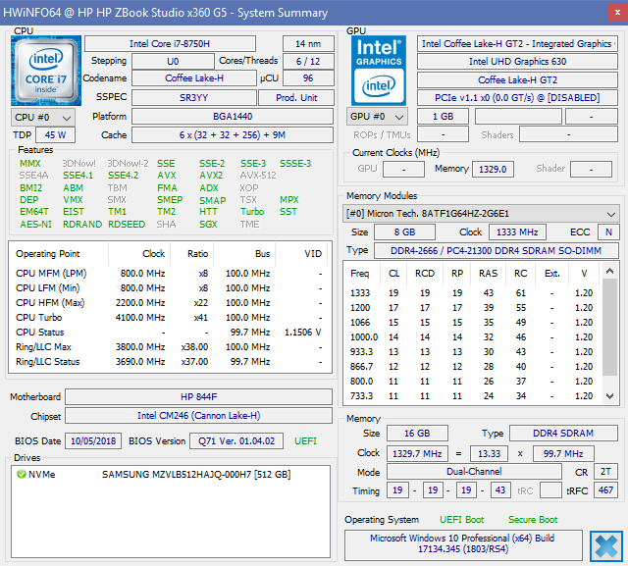Open the CPU #0 selector dropdown
The height and width of the screenshot is (566, 628).
[40, 117]
